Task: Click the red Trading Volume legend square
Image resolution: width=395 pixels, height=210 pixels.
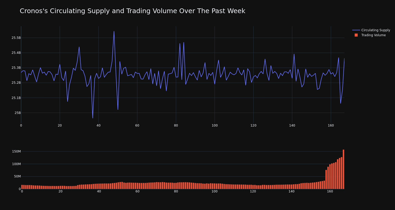Action: (356, 35)
